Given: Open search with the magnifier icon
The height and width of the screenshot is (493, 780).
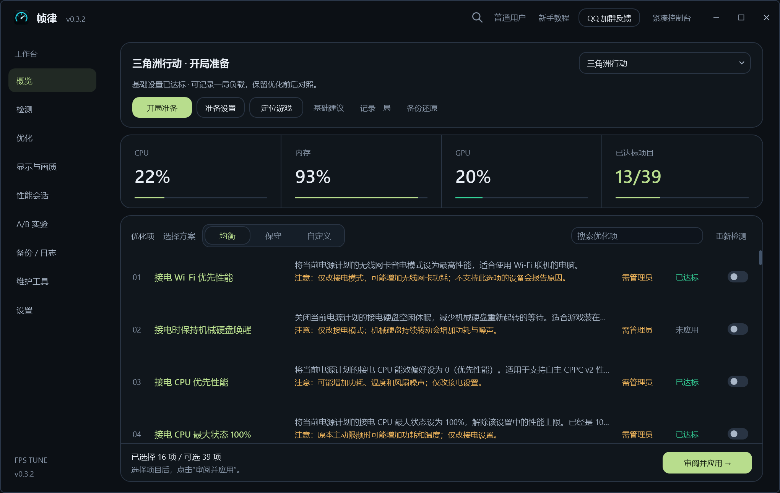Looking at the screenshot, I should 477,18.
